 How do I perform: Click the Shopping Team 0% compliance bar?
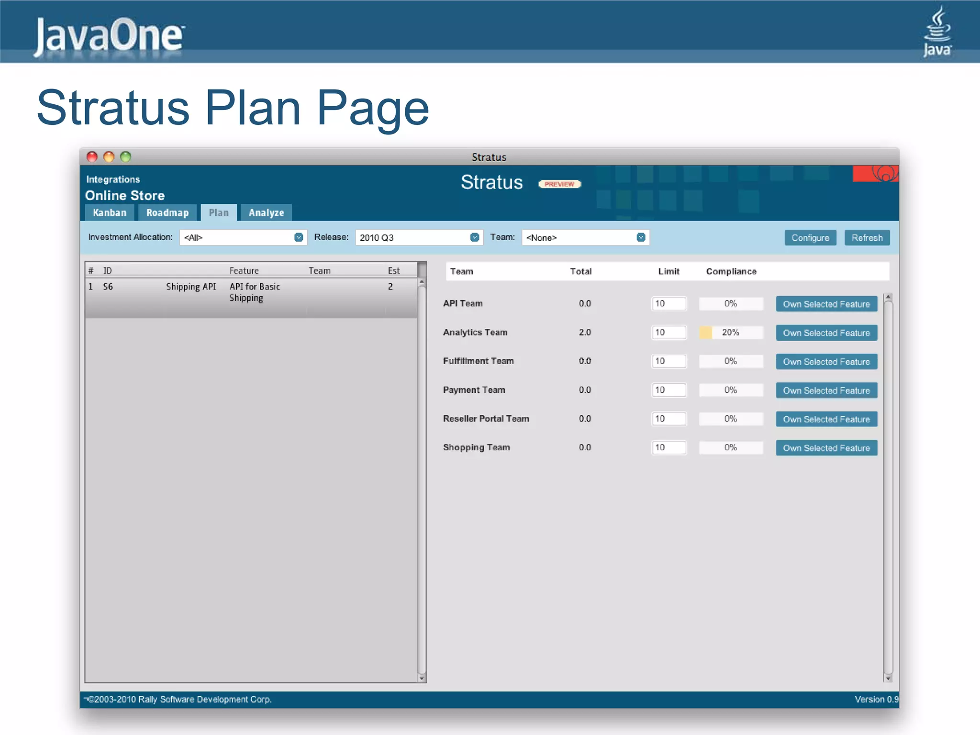coord(731,447)
